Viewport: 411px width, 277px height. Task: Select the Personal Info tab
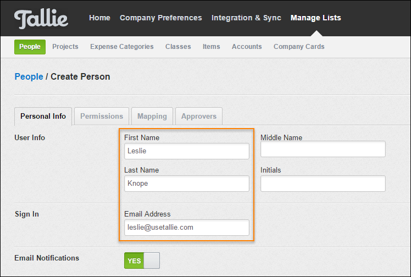[x=43, y=117]
